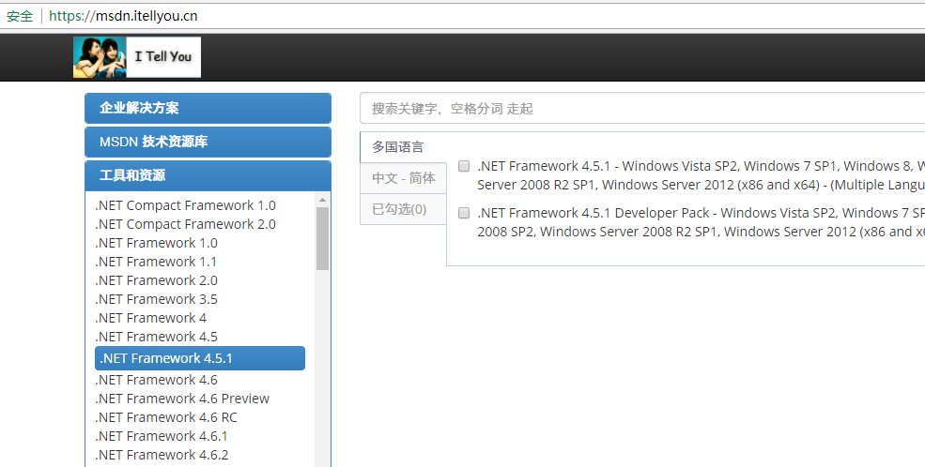Expand the MSDN 技术资源库 category panel

tap(208, 142)
